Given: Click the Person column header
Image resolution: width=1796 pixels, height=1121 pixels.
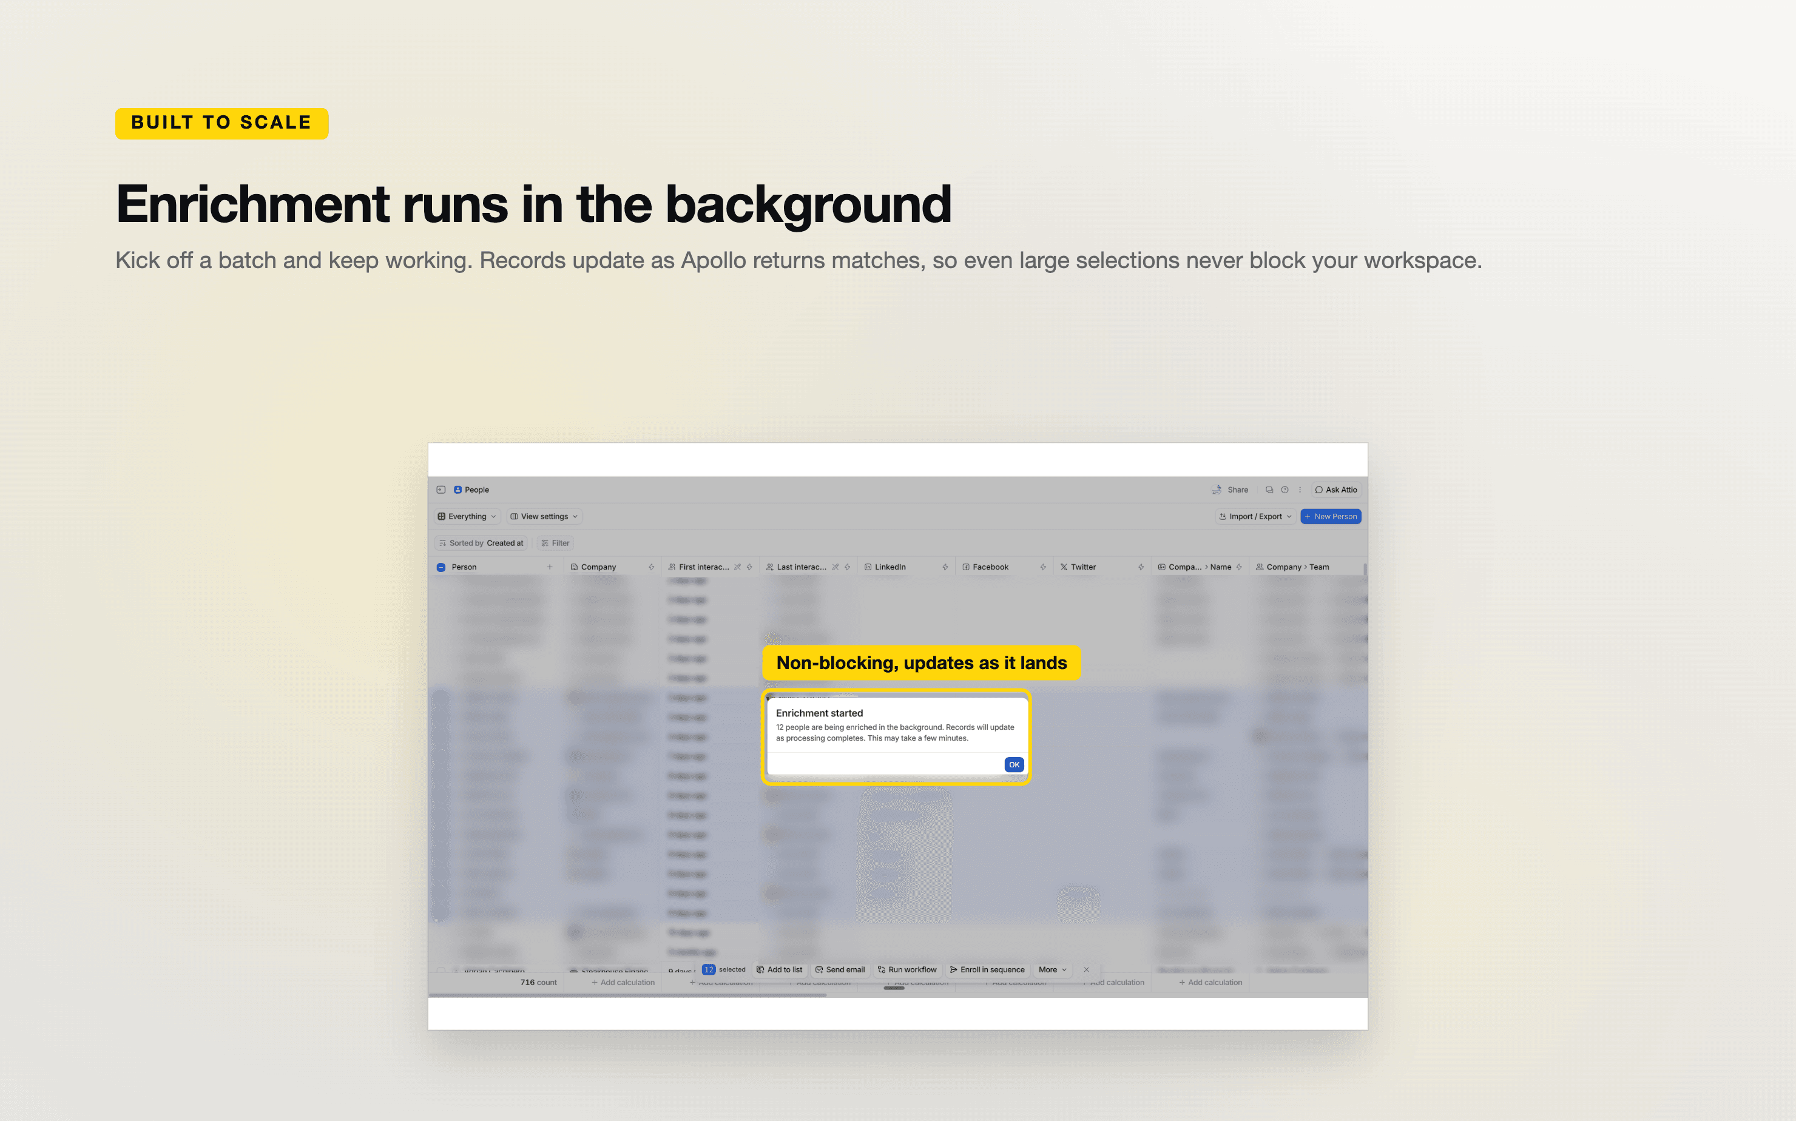Looking at the screenshot, I should (495, 567).
